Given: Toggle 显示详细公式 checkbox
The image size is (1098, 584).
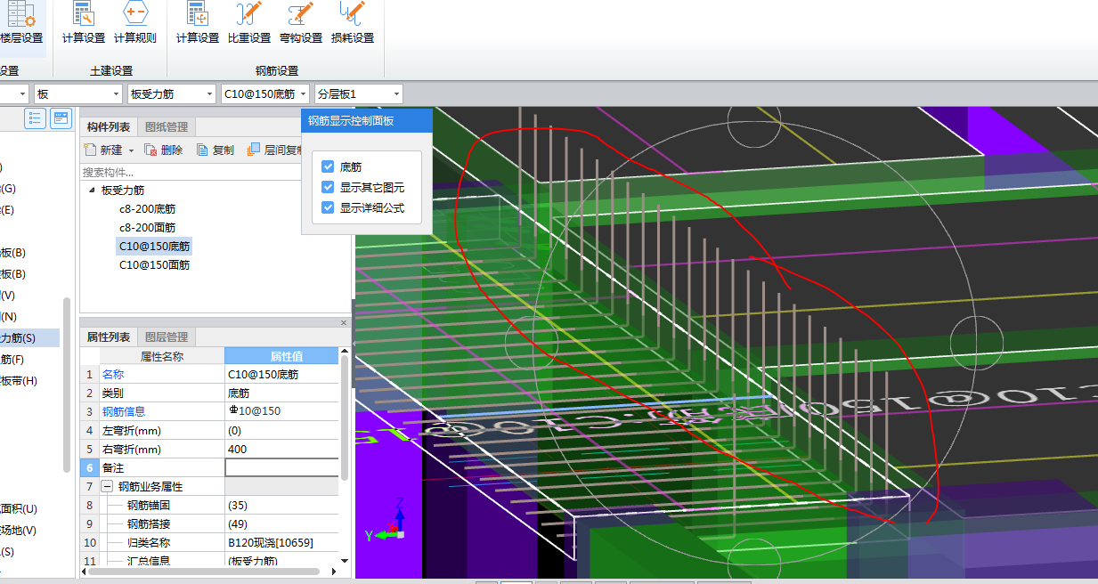Looking at the screenshot, I should coord(328,207).
